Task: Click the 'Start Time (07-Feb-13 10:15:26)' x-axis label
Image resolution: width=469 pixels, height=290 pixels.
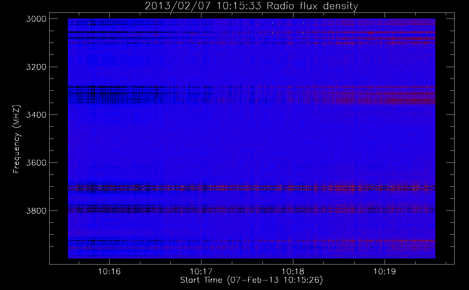Action: (251, 280)
